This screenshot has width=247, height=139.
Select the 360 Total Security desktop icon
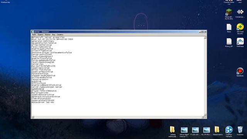240,29
